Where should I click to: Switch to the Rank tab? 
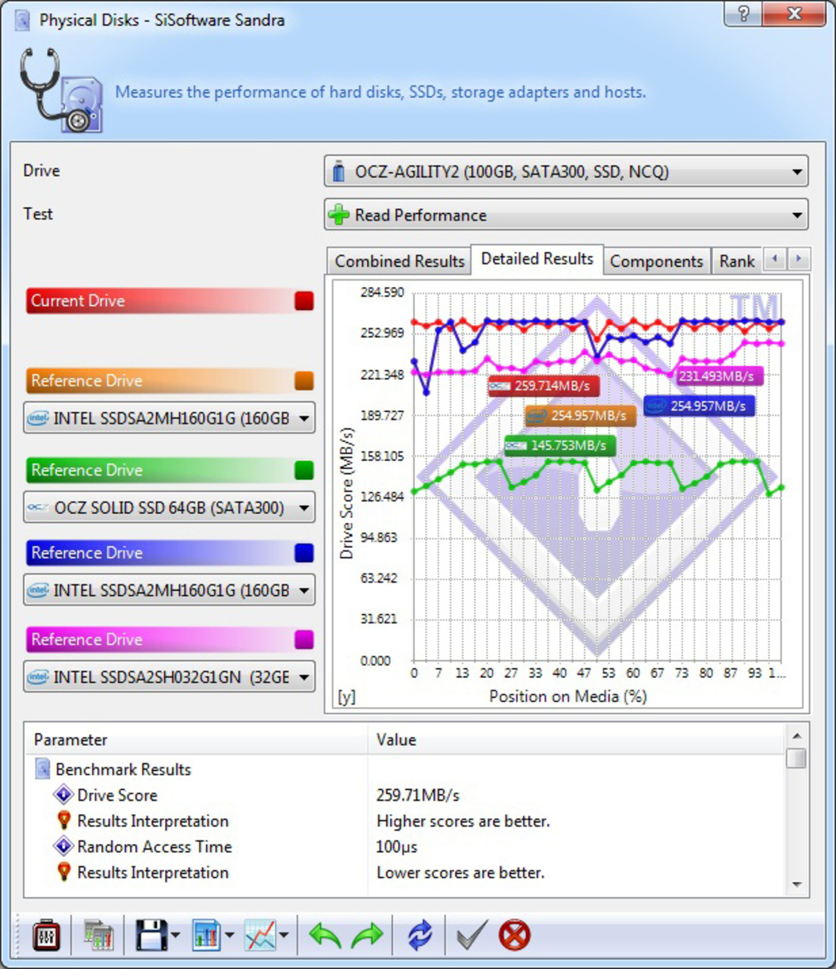point(737,261)
